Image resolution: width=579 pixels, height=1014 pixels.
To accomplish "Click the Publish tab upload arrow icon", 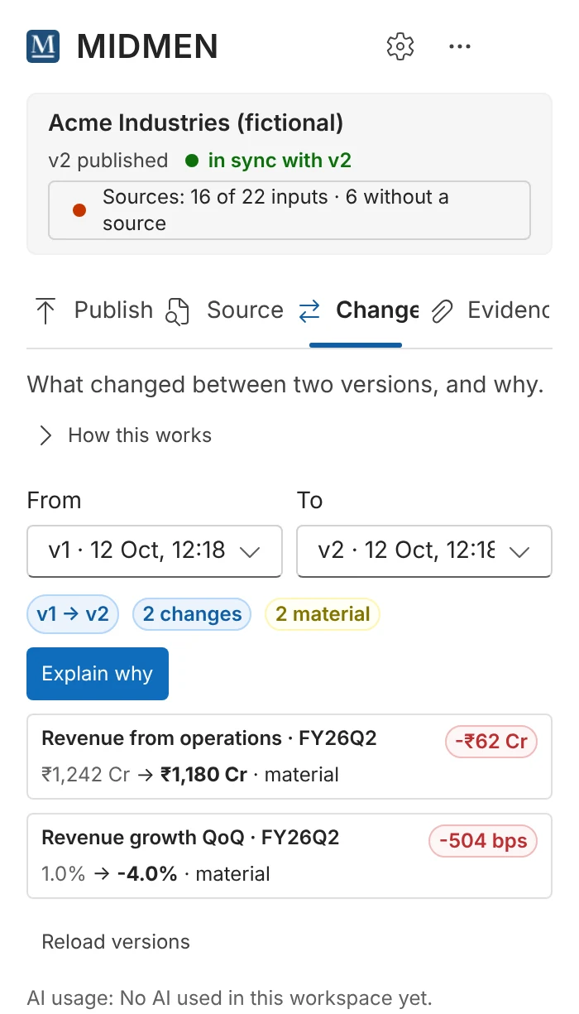I will 45,311.
